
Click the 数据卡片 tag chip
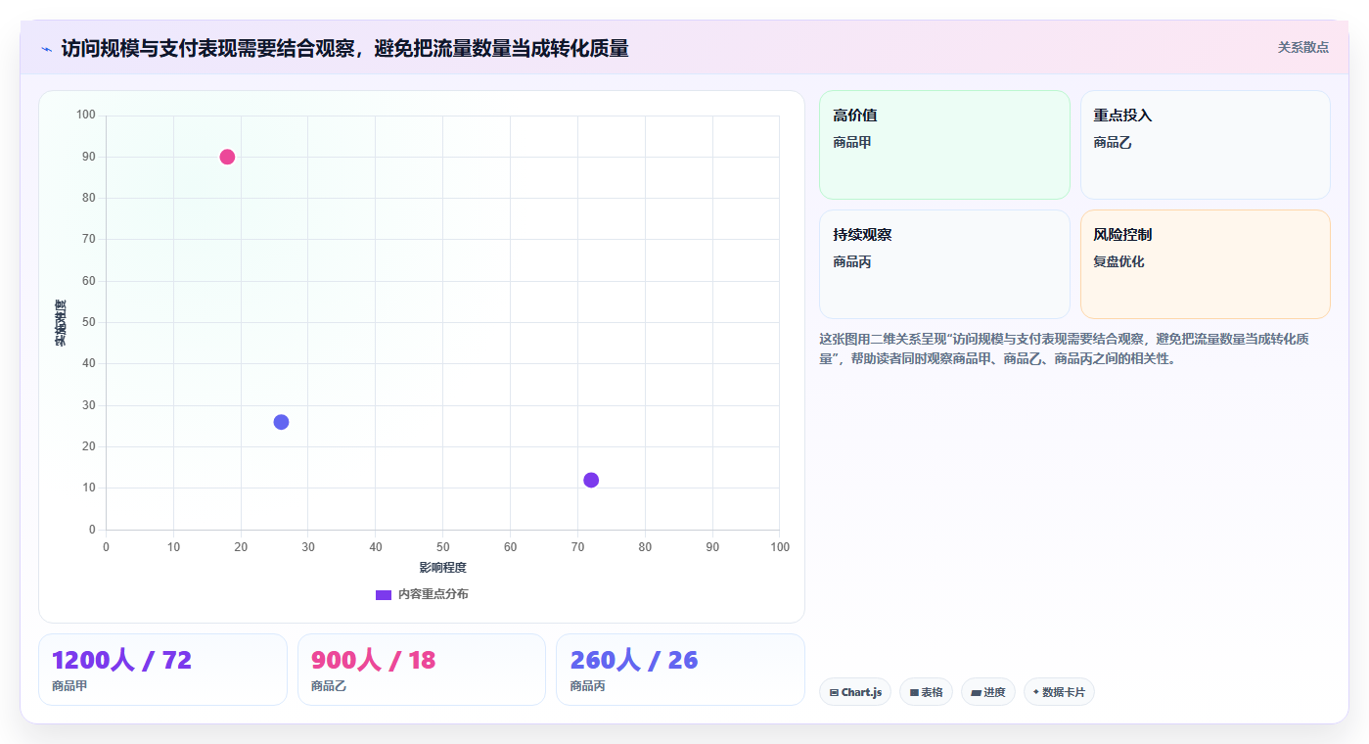tap(1059, 692)
